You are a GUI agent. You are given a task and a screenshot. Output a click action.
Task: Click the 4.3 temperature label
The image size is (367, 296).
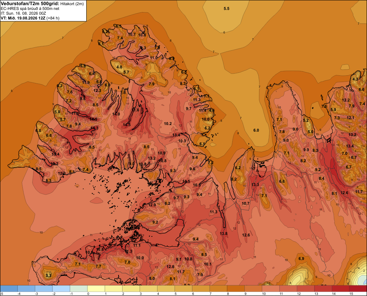coord(355,79)
